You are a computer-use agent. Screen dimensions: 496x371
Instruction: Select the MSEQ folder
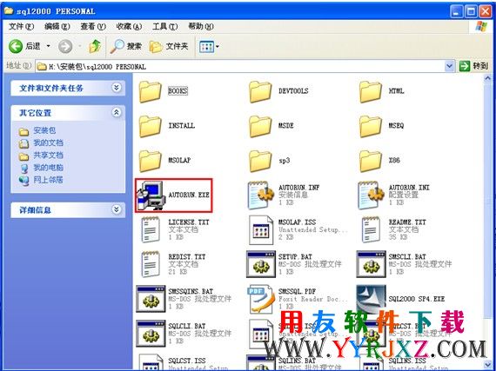pos(382,126)
